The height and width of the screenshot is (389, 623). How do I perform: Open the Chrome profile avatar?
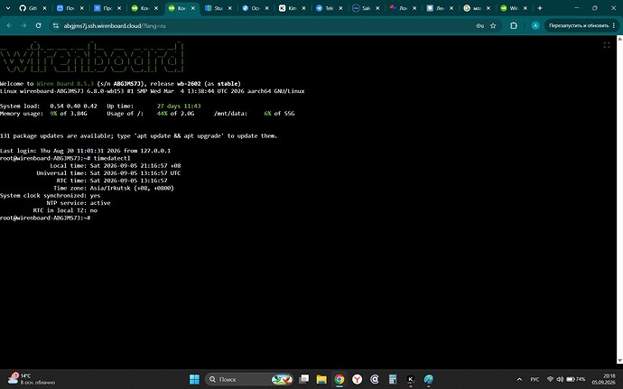click(x=535, y=26)
